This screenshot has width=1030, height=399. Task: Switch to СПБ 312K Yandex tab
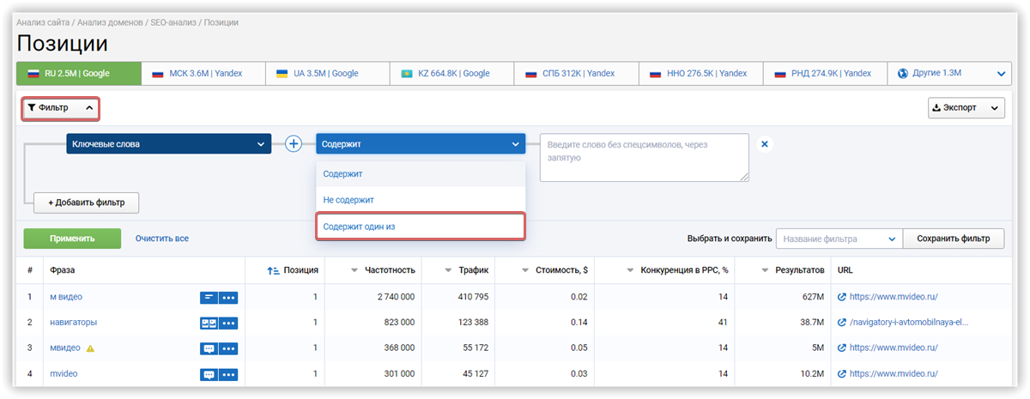click(x=577, y=74)
